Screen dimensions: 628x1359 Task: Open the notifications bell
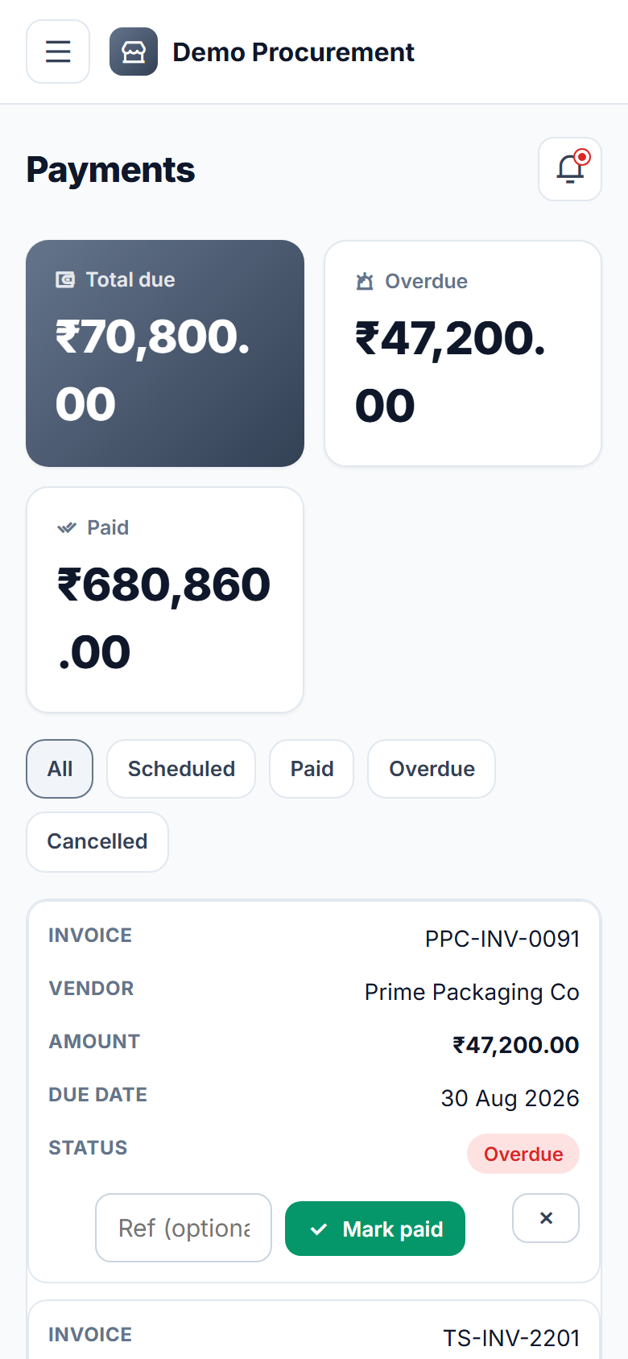(x=570, y=169)
